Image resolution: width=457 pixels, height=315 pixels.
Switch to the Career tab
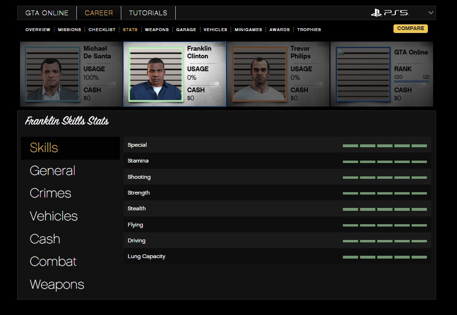[99, 13]
